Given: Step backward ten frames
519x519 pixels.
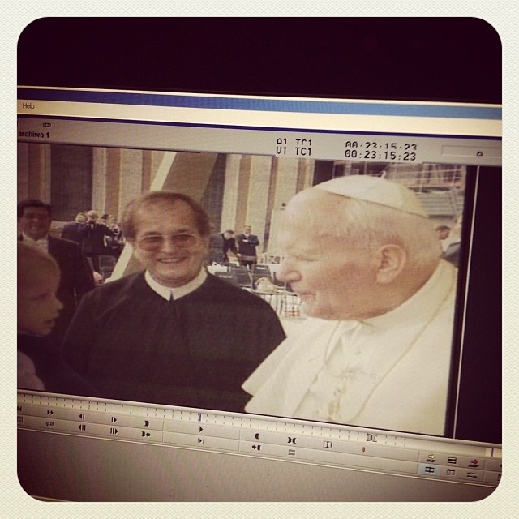Looking at the screenshot, I should pos(82,427).
